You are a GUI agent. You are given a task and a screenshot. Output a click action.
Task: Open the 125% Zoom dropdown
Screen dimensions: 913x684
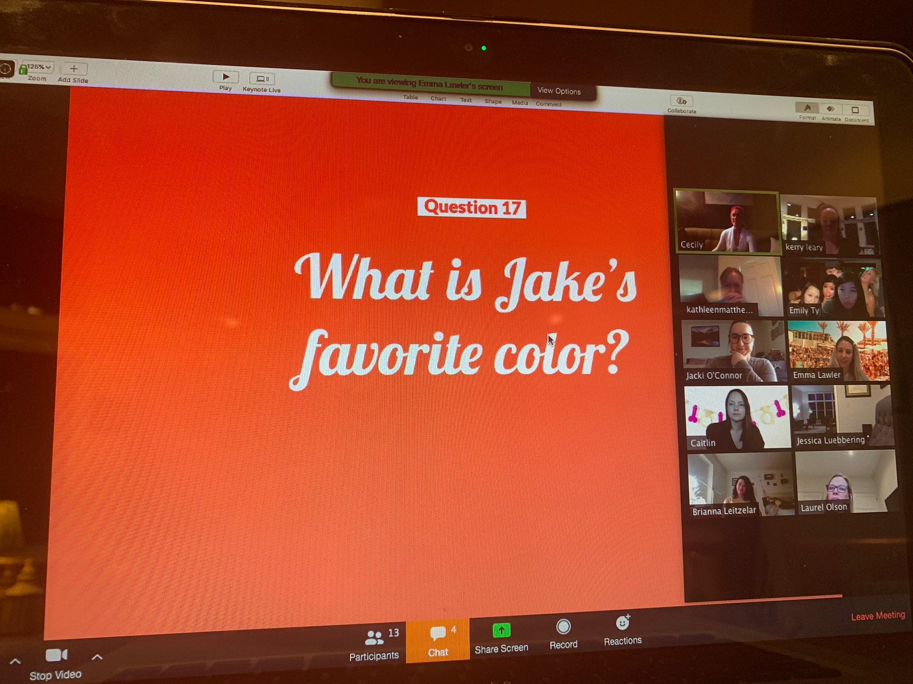pos(38,67)
